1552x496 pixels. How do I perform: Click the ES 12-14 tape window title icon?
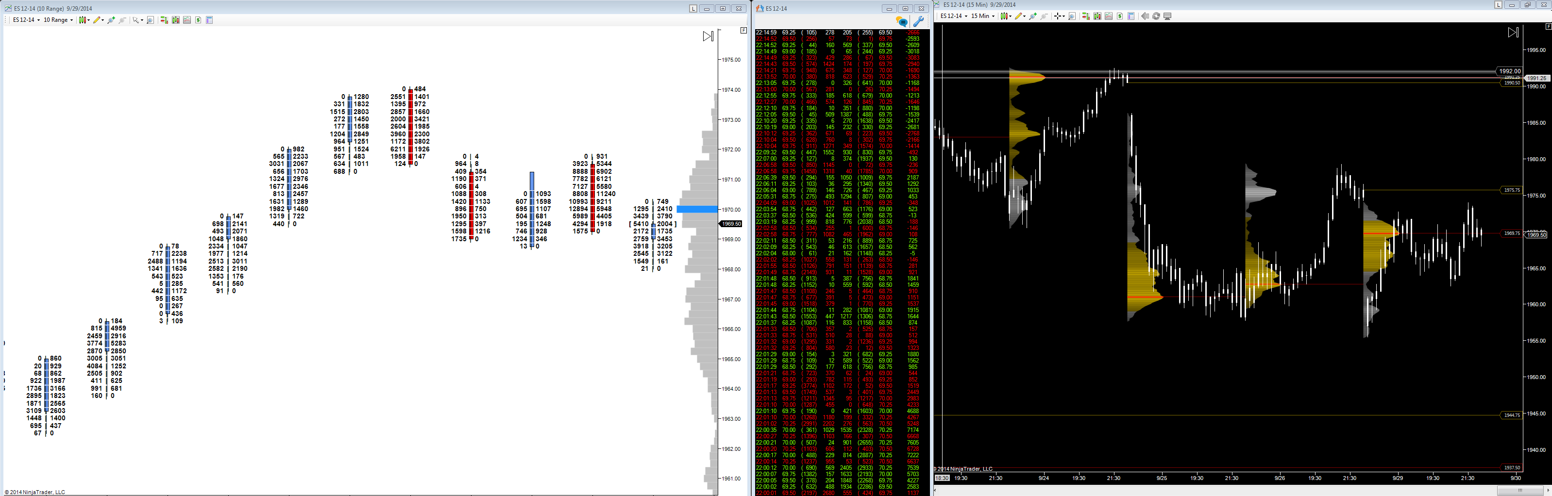pos(760,8)
